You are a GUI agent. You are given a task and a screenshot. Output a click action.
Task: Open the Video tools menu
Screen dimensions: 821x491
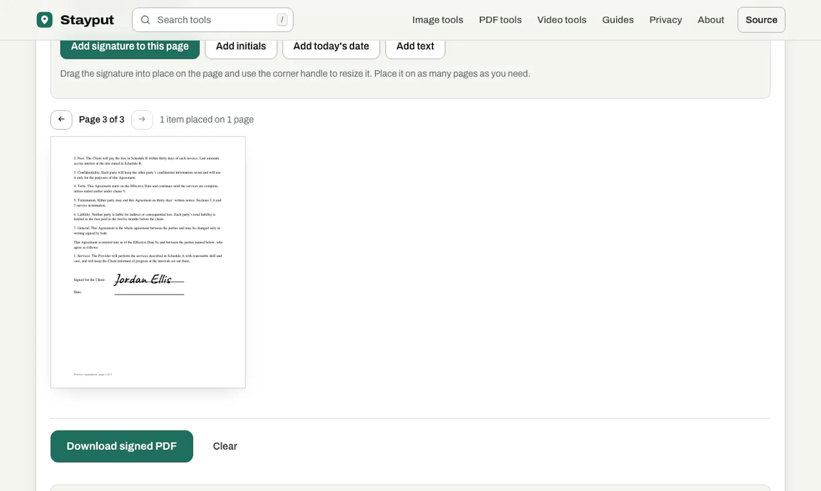click(562, 20)
